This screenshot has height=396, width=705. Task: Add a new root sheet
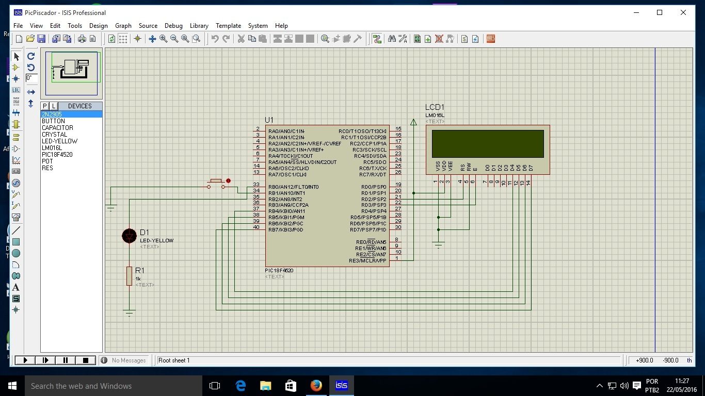428,39
